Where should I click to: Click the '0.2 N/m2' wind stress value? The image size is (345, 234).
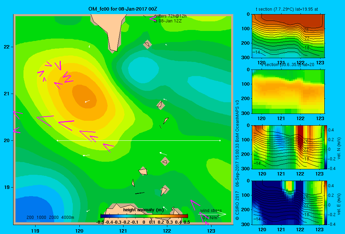click(x=211, y=217)
